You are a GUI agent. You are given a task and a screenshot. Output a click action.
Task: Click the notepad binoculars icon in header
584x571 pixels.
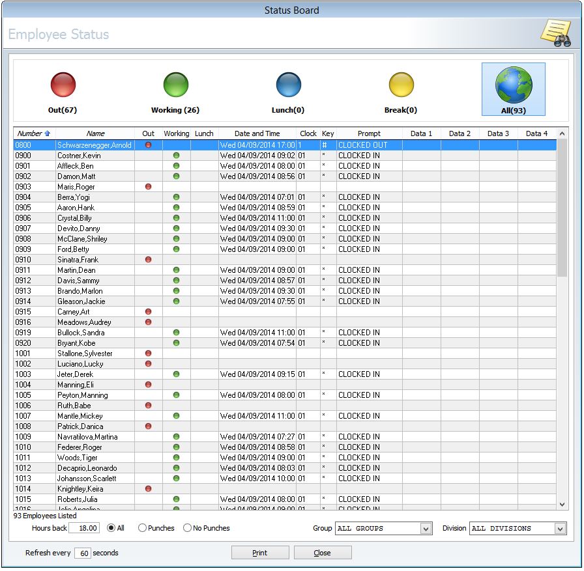click(x=555, y=34)
